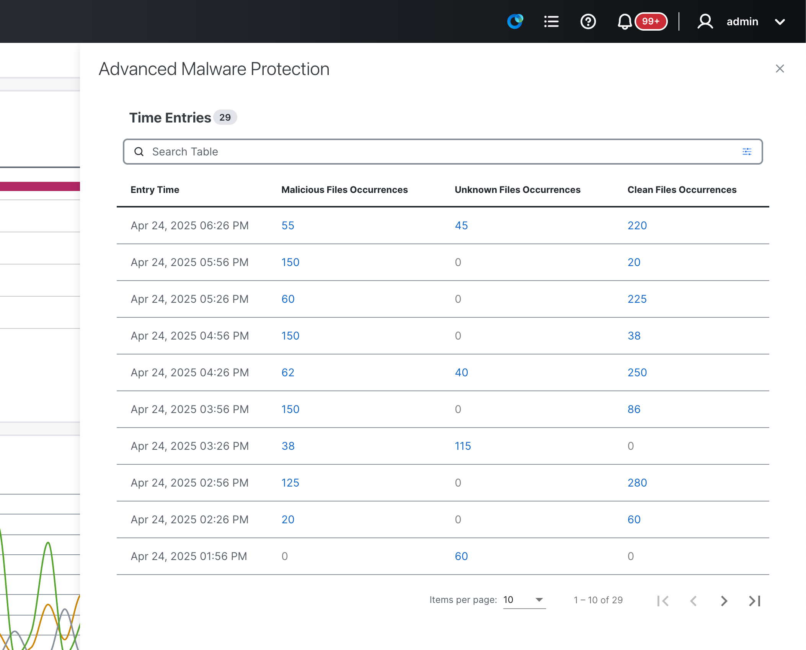The height and width of the screenshot is (650, 806).
Task: Open the table filter settings icon
Action: (747, 152)
